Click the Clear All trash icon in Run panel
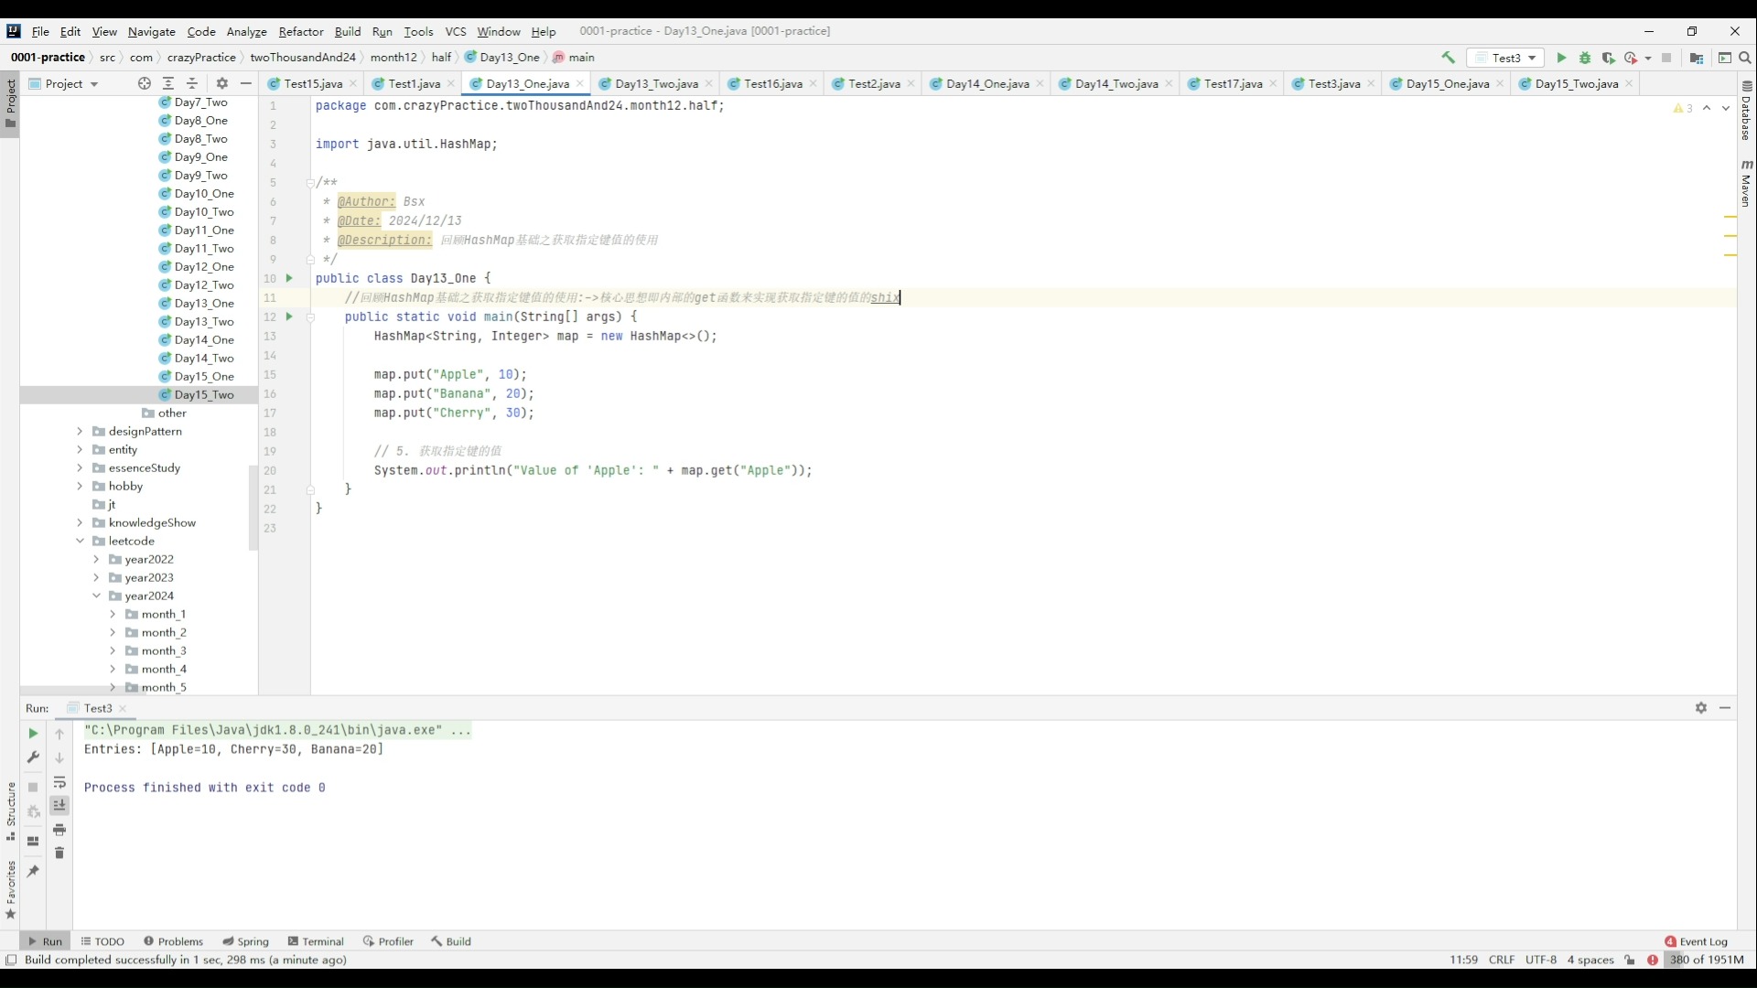1757x988 pixels. click(59, 854)
